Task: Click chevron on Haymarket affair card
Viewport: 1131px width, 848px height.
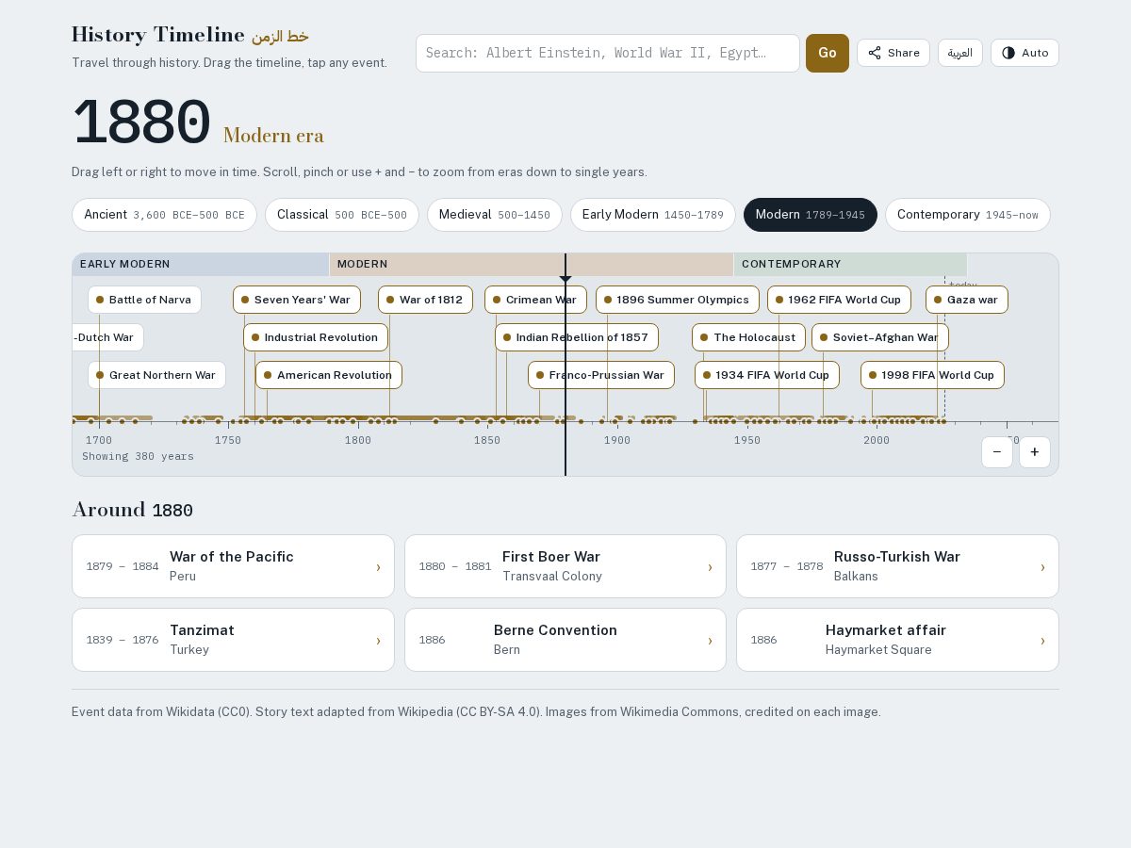Action: pyautogui.click(x=1042, y=640)
